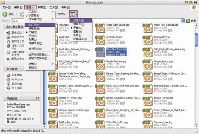Open the 帮助(H) menu
The width and height of the screenshot is (199, 134).
65,7
